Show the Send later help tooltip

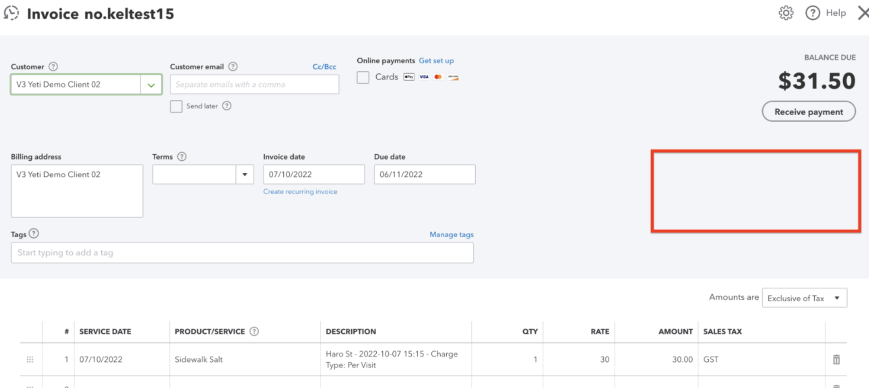pyautogui.click(x=227, y=106)
